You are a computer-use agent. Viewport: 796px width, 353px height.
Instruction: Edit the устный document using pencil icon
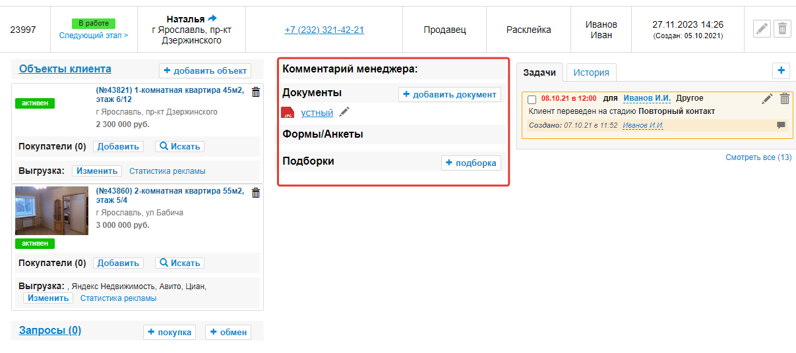(x=344, y=113)
